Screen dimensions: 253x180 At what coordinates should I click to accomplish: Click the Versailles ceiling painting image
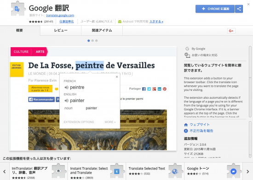coord(98,130)
